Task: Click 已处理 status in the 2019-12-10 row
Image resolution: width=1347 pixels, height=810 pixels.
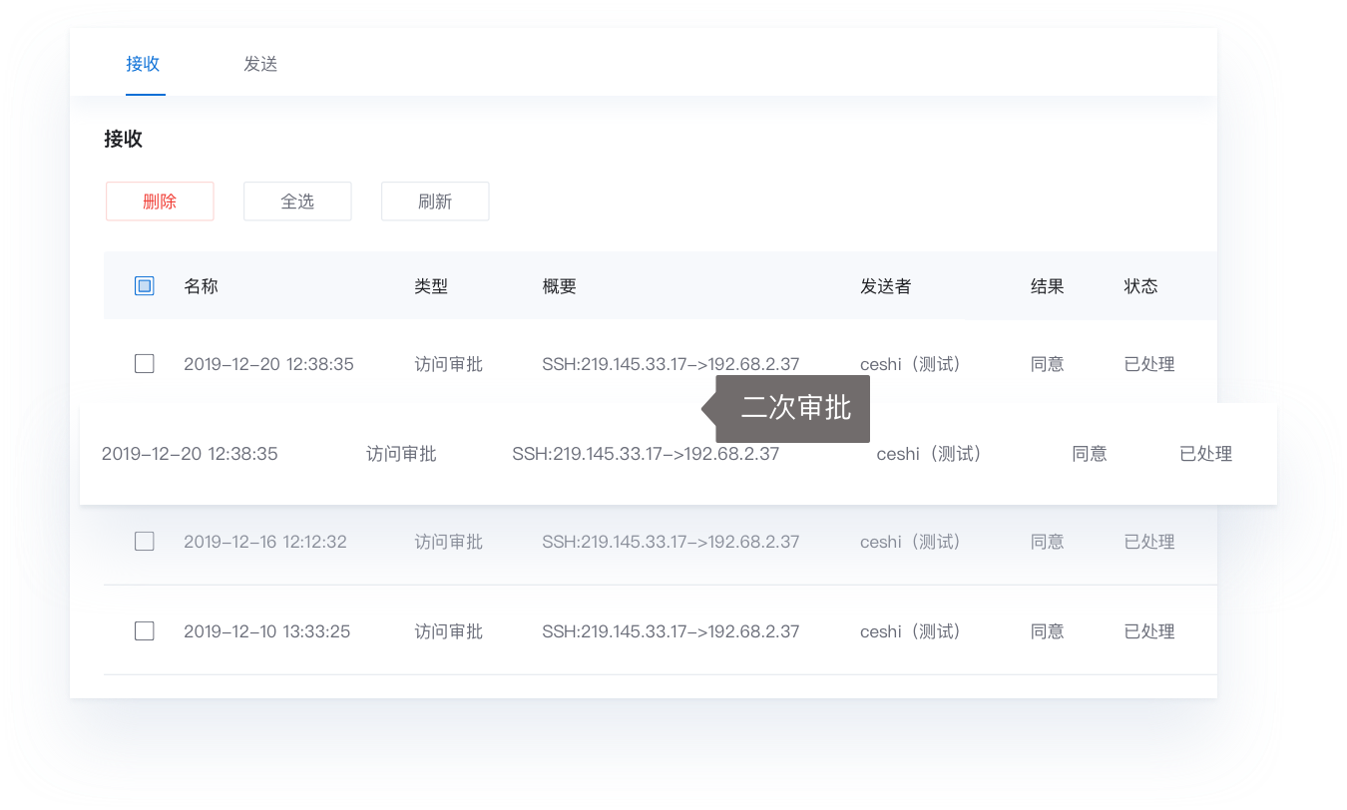Action: 1149,631
